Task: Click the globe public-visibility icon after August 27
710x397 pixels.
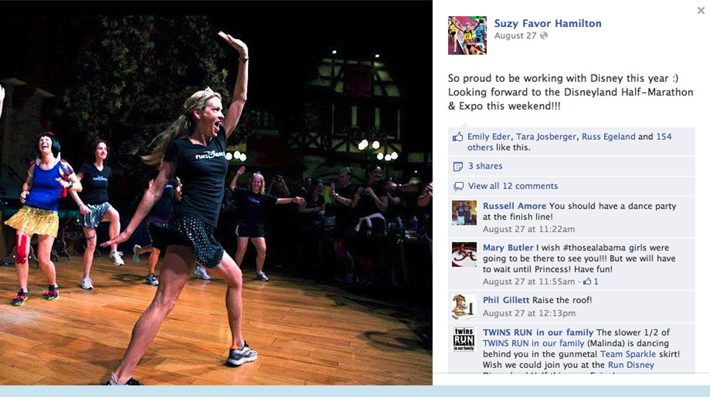Action: click(544, 35)
